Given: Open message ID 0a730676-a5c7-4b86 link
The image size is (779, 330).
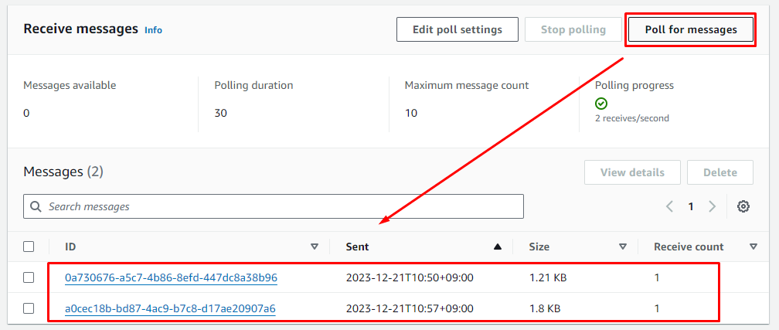Looking at the screenshot, I should [171, 277].
